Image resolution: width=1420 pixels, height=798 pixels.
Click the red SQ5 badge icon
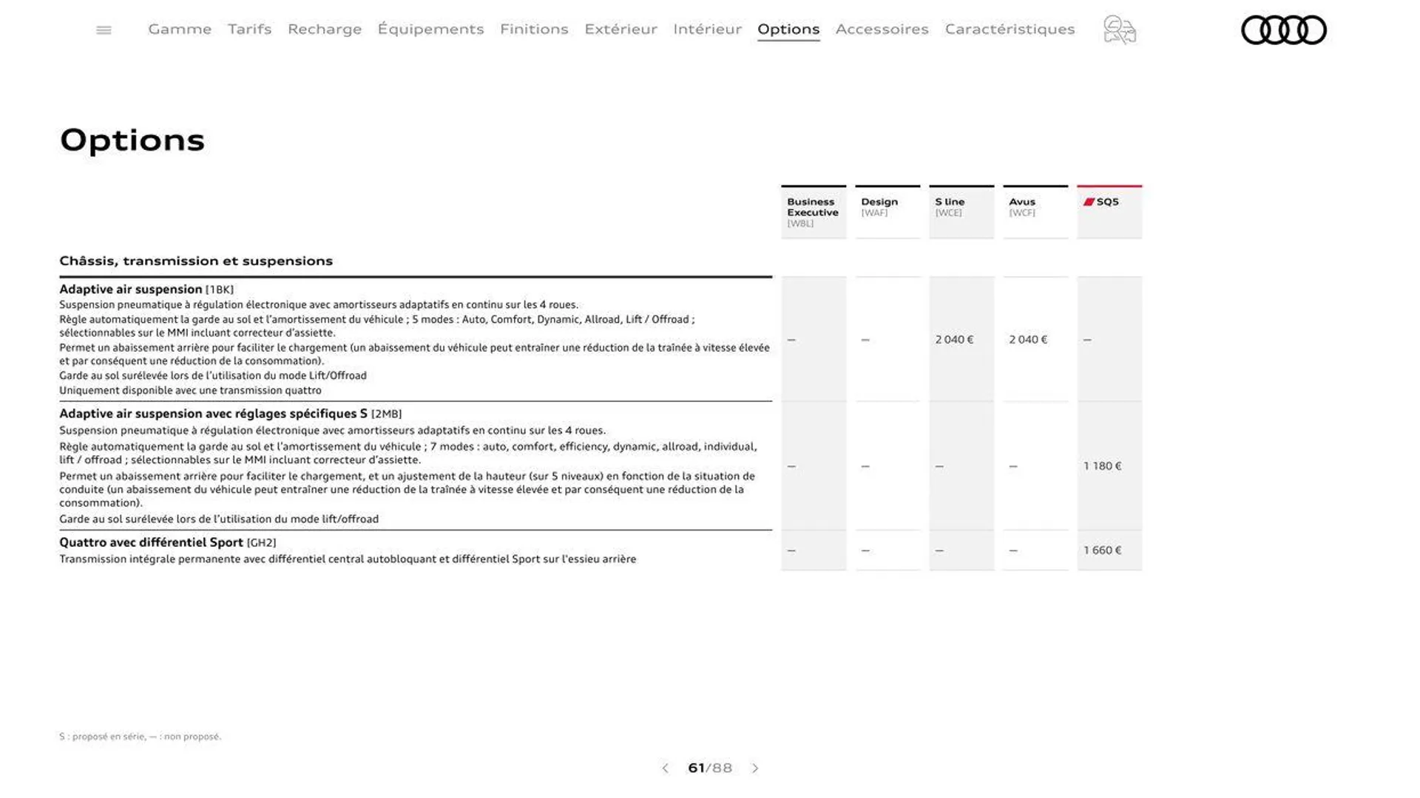tap(1089, 202)
